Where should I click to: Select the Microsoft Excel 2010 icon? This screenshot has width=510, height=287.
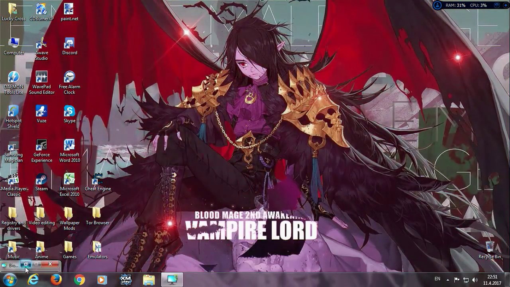[x=69, y=185]
